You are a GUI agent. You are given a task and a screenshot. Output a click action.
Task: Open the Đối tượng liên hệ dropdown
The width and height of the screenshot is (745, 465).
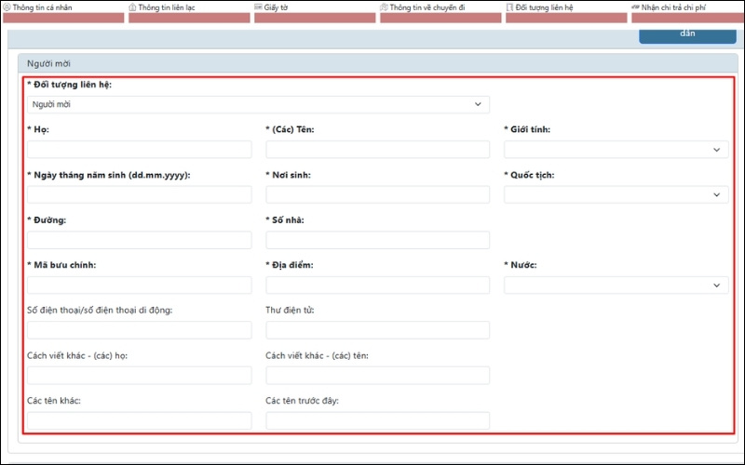pyautogui.click(x=258, y=104)
